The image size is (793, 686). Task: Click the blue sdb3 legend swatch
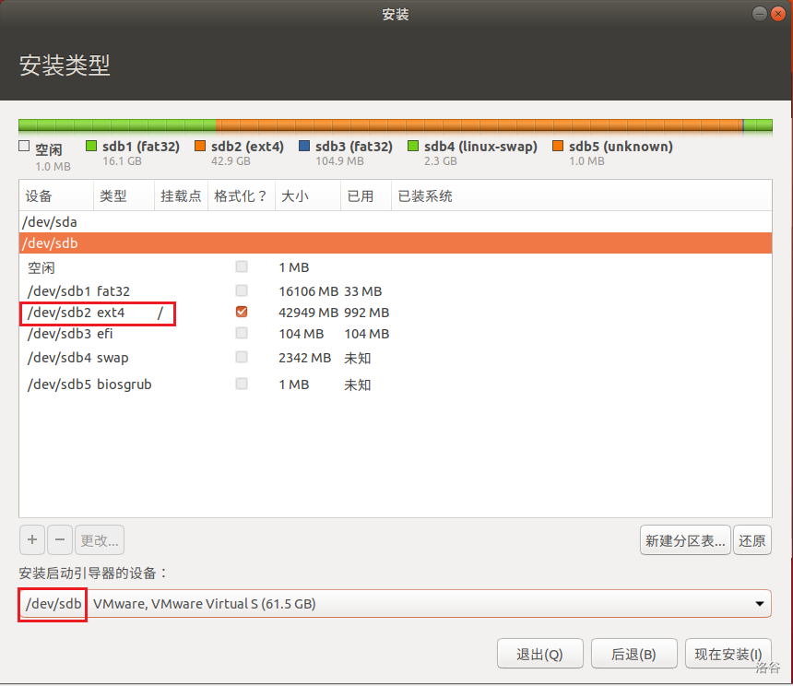[x=304, y=147]
